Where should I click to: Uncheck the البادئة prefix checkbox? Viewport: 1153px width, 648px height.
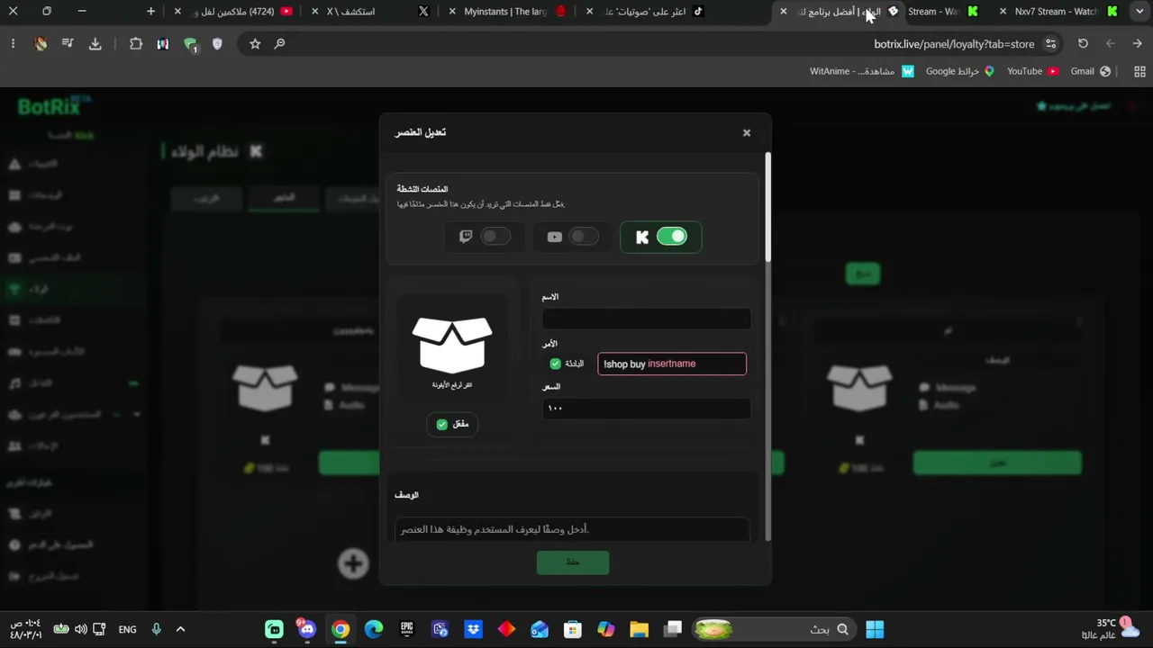pos(556,364)
